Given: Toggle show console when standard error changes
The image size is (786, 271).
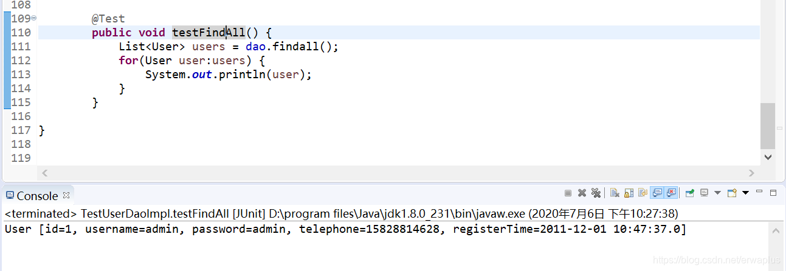Looking at the screenshot, I should (x=671, y=193).
